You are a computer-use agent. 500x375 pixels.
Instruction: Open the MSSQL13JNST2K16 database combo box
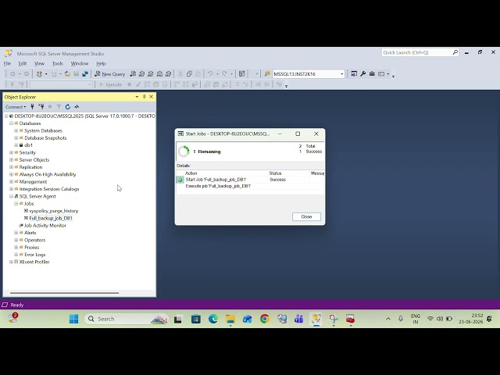tap(309, 74)
